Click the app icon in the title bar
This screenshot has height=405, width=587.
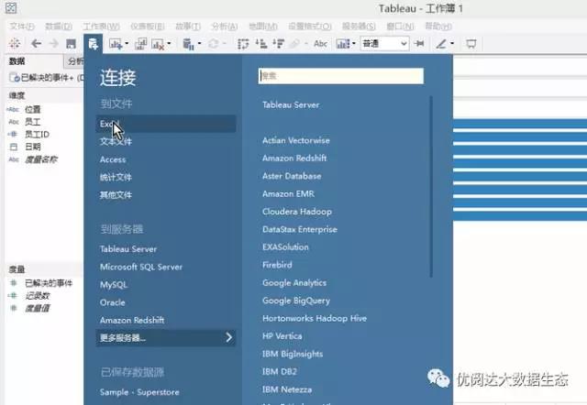point(11,8)
